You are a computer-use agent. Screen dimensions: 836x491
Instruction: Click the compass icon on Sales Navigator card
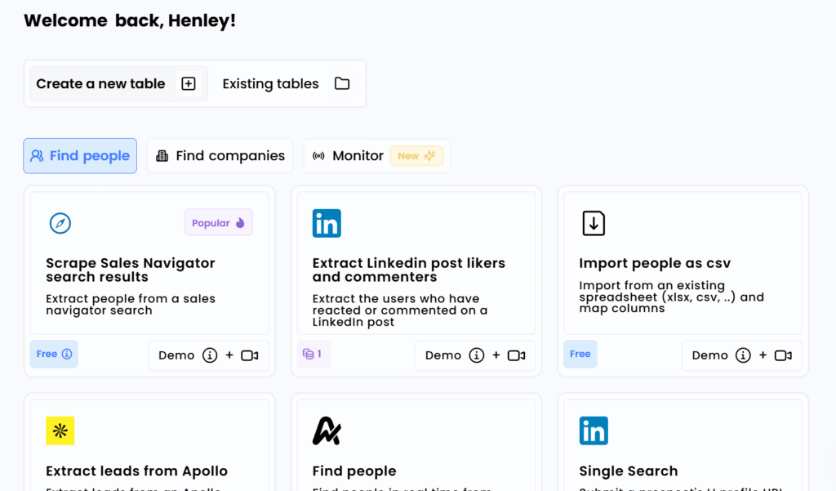tap(60, 223)
